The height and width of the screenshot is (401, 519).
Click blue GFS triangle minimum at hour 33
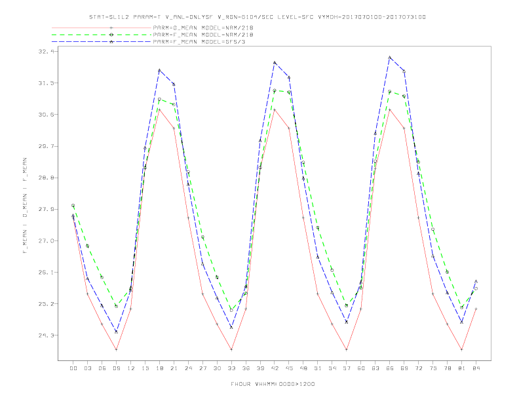(x=231, y=327)
